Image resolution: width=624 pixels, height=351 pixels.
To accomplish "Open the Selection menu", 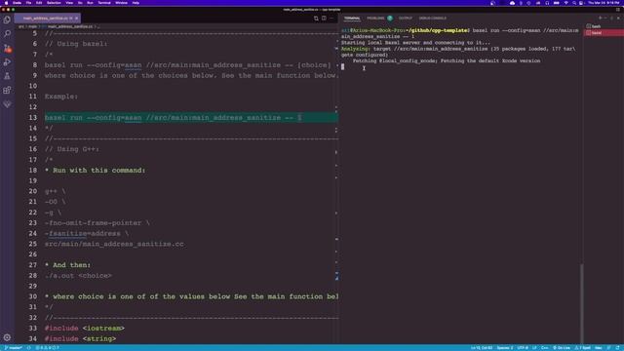I will tap(54, 3).
